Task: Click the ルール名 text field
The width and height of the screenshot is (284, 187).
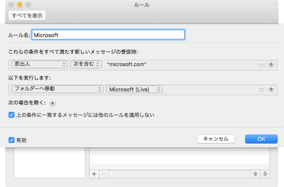Action: [108, 35]
